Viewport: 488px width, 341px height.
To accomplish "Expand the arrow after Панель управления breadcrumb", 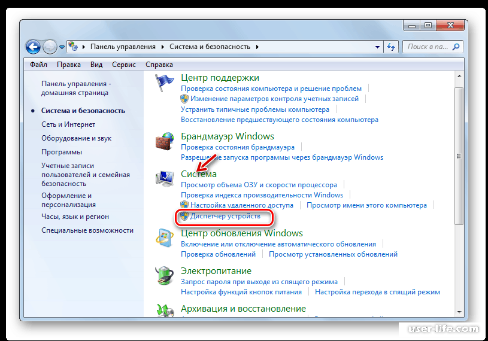I will click(163, 47).
